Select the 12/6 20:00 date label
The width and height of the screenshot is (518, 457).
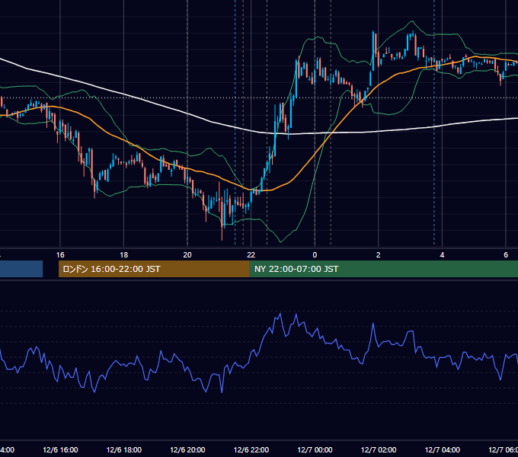coord(187,449)
